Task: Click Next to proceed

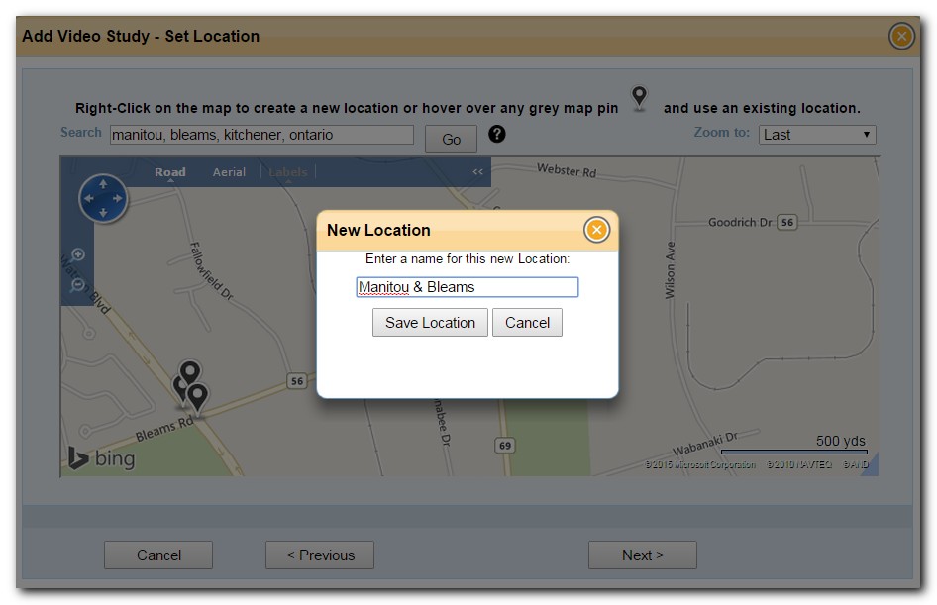Action: (x=642, y=555)
